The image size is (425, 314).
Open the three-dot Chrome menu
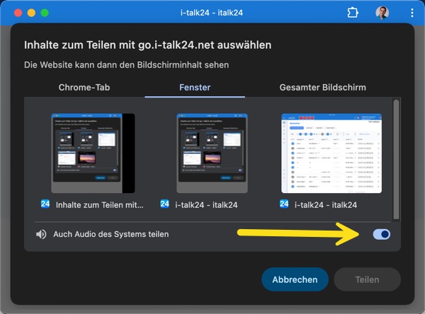click(x=412, y=13)
